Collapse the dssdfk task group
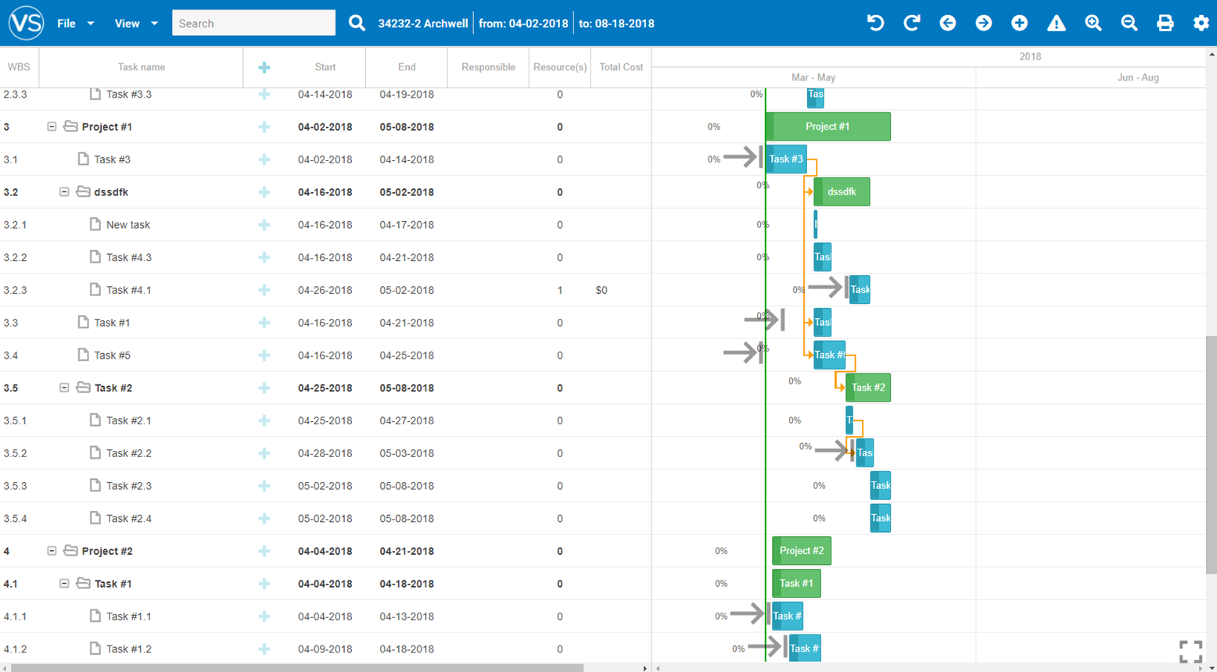This screenshot has height=672, width=1217. coord(64,192)
